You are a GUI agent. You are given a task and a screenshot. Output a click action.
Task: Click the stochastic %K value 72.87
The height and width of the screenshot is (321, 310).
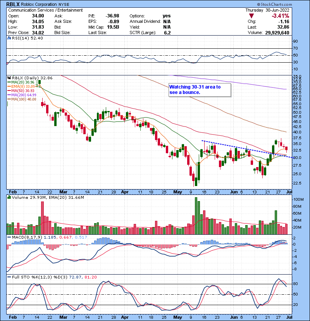point(75,277)
